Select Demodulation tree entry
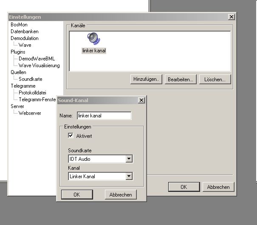This screenshot has height=225, width=257. pyautogui.click(x=25, y=38)
